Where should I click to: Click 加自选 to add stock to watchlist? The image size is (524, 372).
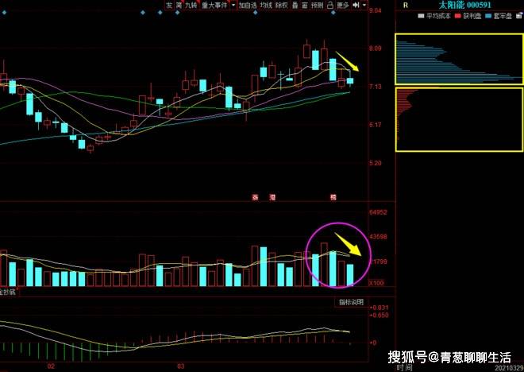click(248, 5)
